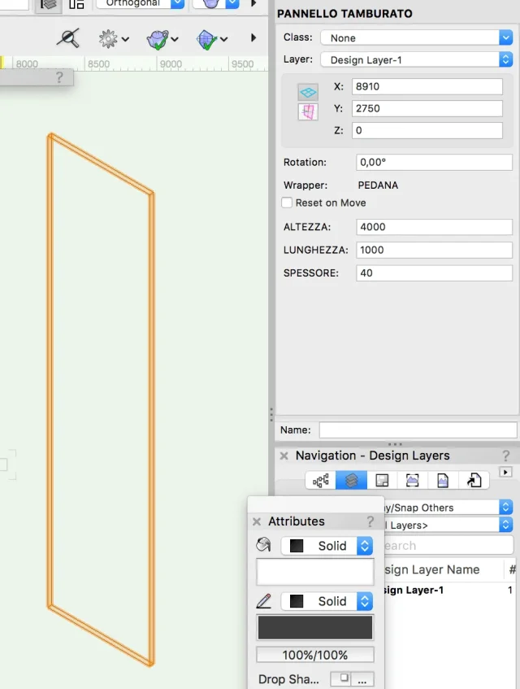
Task: Switch to Sheet Layers tab
Action: click(382, 480)
